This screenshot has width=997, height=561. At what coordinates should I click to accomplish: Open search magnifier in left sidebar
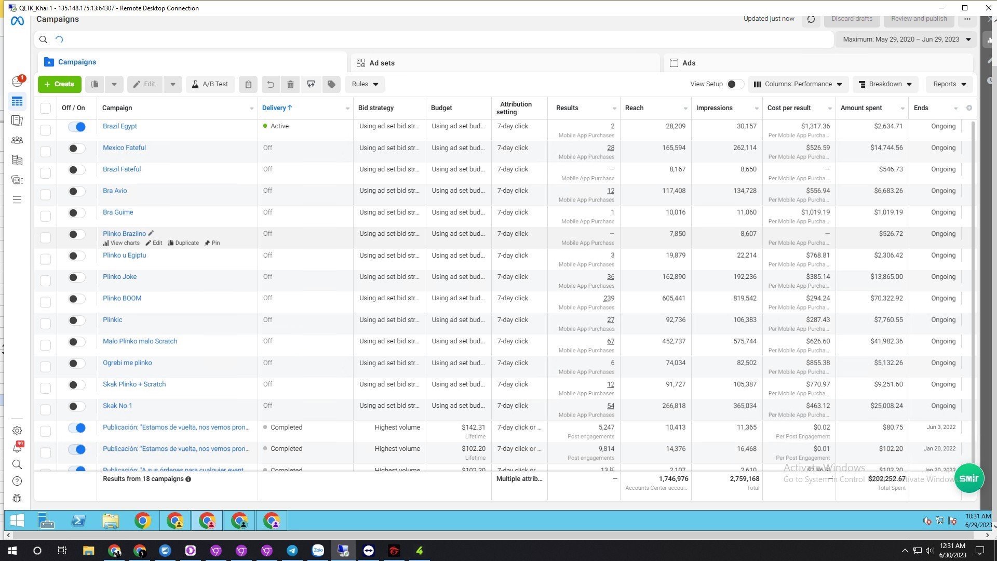click(x=17, y=464)
